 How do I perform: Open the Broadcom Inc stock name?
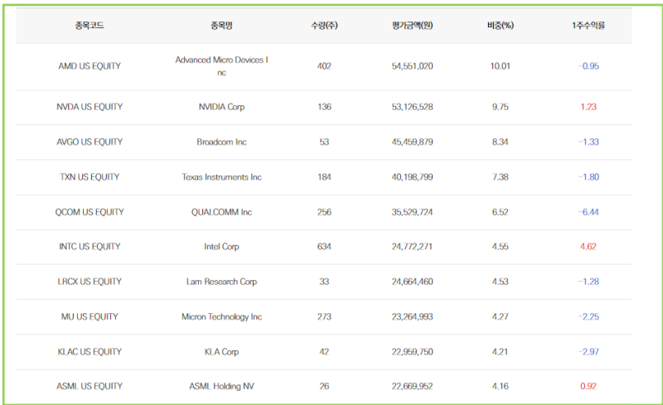(x=221, y=142)
